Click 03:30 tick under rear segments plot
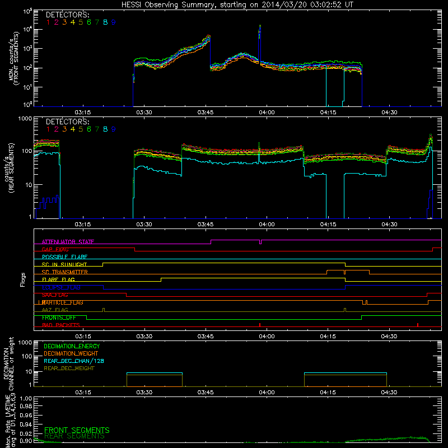The height and width of the screenshot is (448, 448). click(x=144, y=225)
